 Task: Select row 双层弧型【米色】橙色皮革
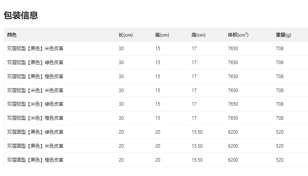[x=35, y=118]
